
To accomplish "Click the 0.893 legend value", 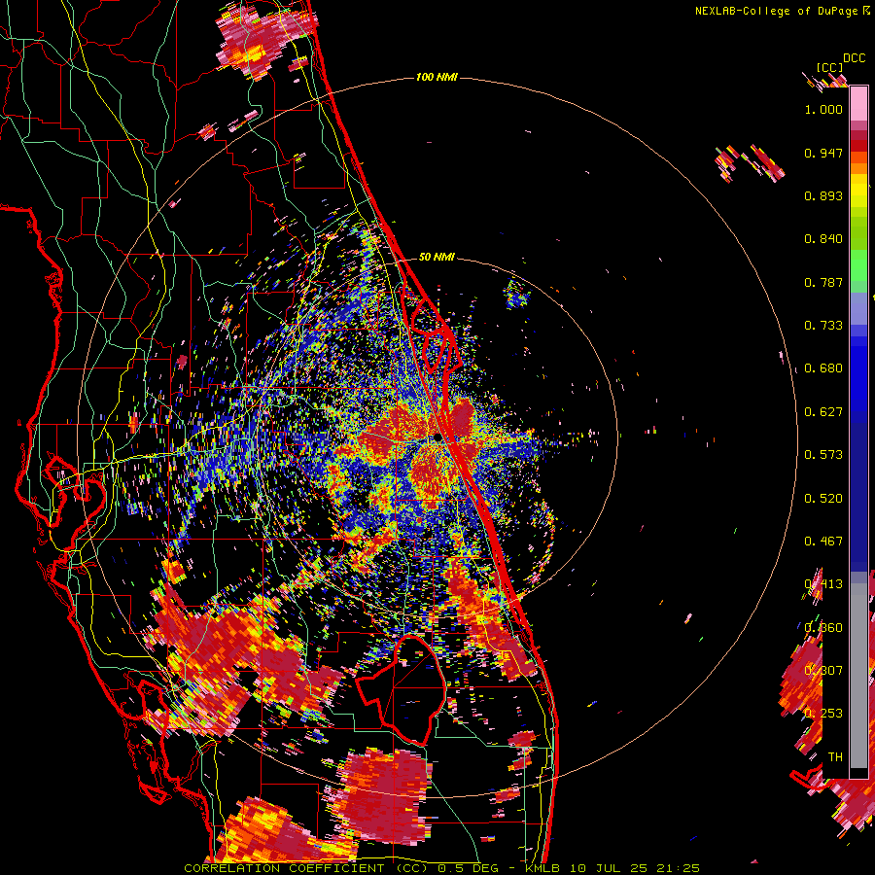I will (x=823, y=195).
